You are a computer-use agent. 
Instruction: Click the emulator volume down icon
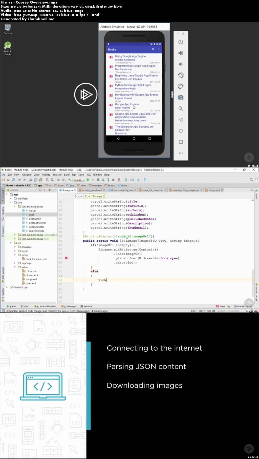[181, 64]
